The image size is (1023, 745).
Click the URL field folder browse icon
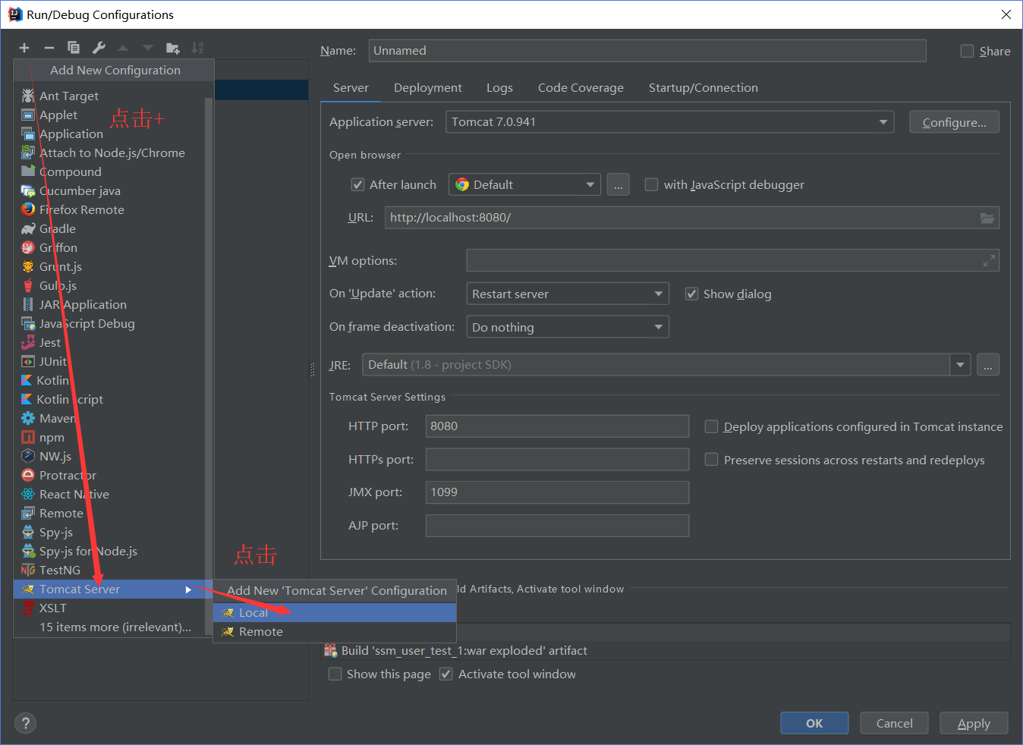pyautogui.click(x=987, y=218)
